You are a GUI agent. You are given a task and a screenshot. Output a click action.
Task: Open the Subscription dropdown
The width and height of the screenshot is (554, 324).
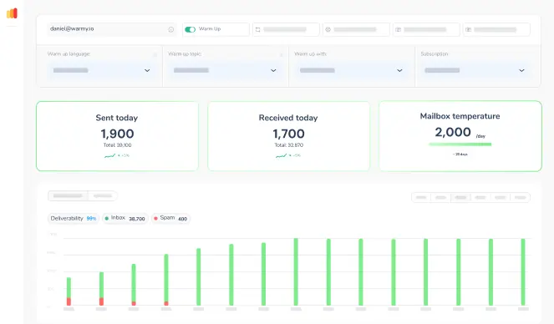click(x=475, y=70)
